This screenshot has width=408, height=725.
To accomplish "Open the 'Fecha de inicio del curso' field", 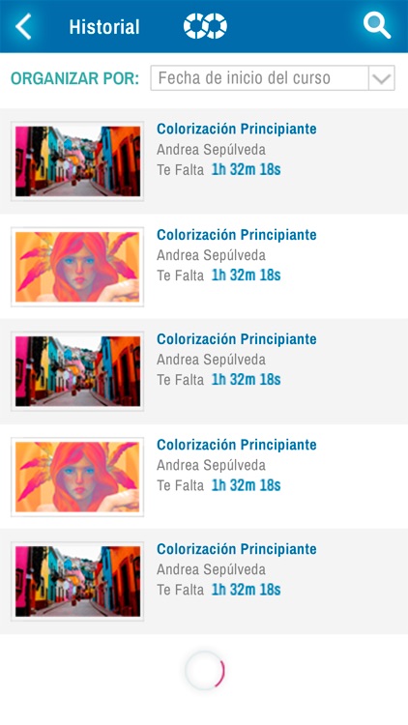I will [x=273, y=77].
